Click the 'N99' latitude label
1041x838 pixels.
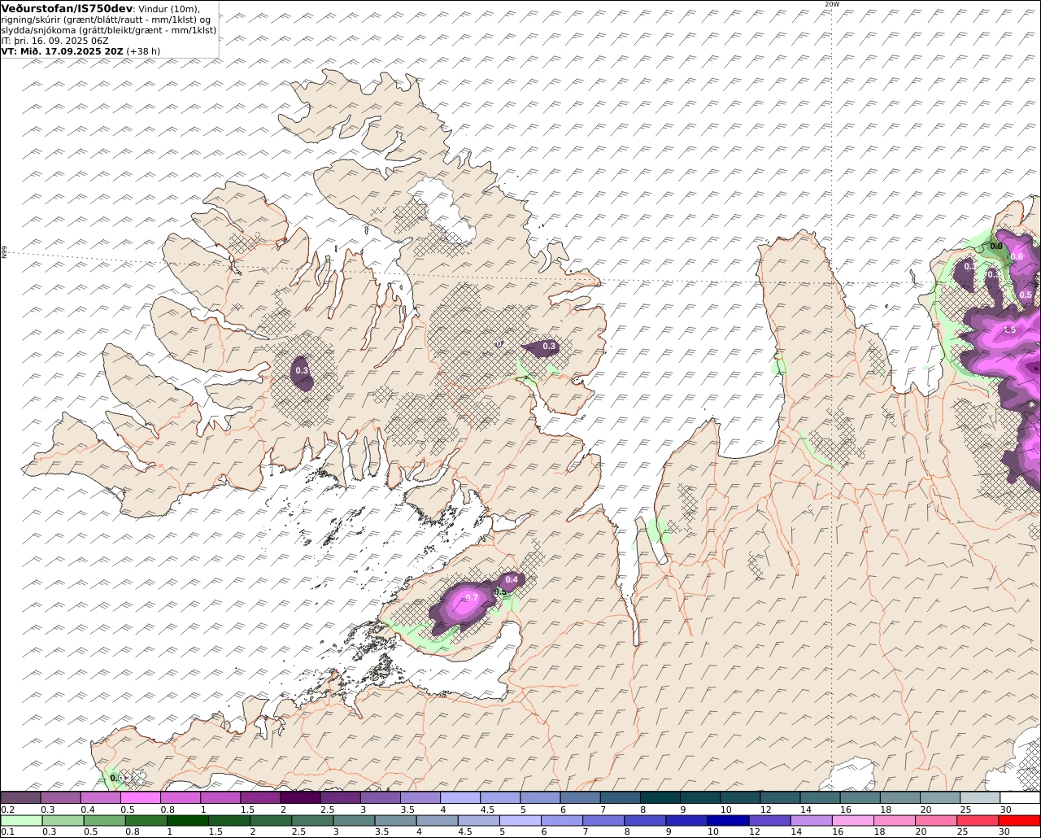4,253
